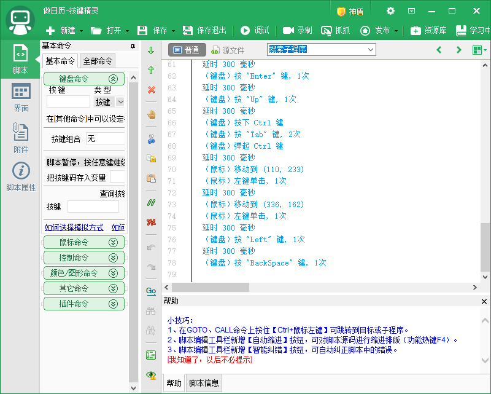Open the 抓抓 capture tool
This screenshot has width=491, height=394.
tap(335, 31)
